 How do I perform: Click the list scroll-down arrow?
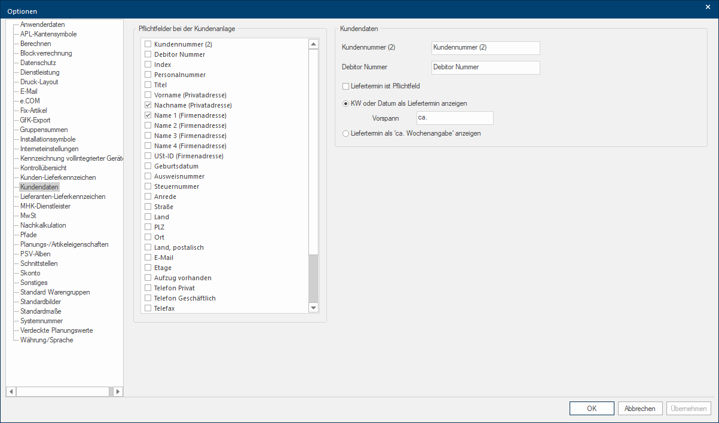point(313,307)
